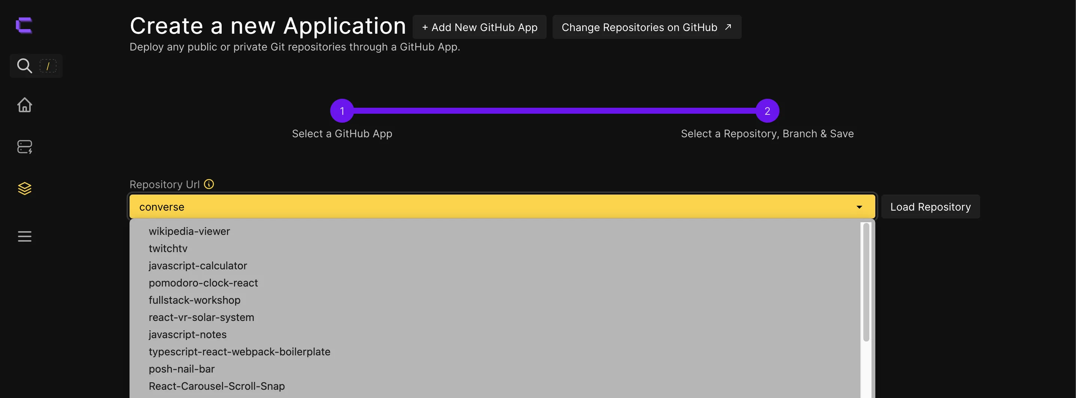Click the external link arrow icon
Image resolution: width=1076 pixels, height=398 pixels.
pyautogui.click(x=728, y=27)
